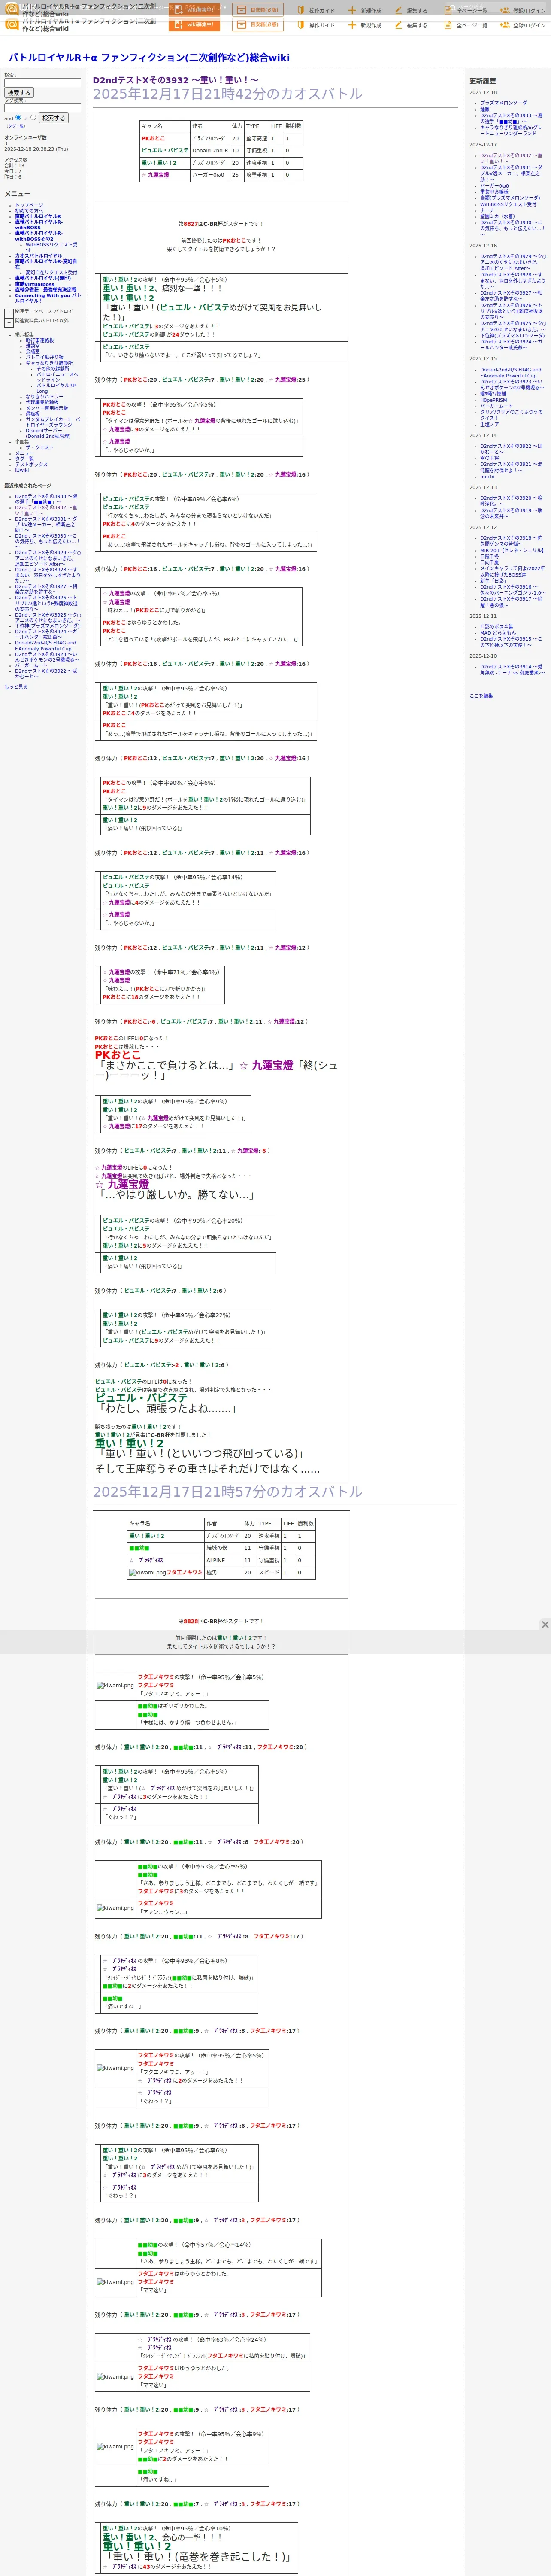Viewport: 551px width, 2576px height.
Task: Click the 2025年12月17日21時42分のカオスバトル heading
Action: 228,94
